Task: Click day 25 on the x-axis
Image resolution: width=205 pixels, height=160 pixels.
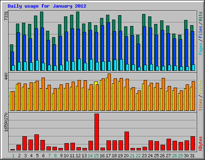Action: tap(156, 156)
